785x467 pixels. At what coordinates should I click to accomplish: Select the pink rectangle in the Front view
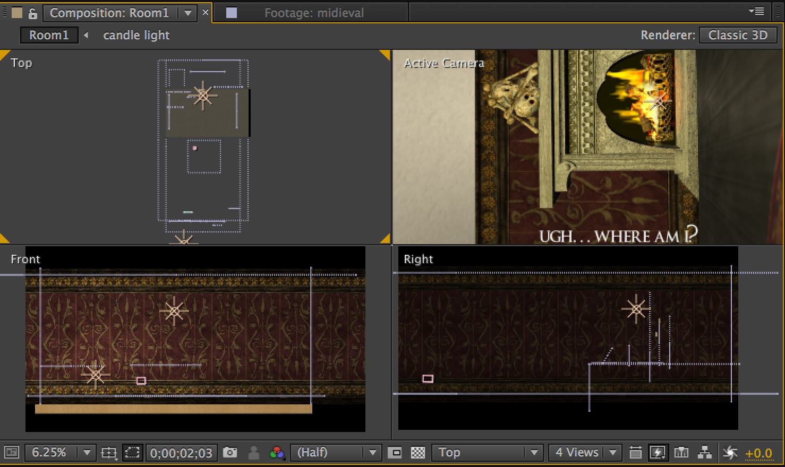(x=141, y=380)
